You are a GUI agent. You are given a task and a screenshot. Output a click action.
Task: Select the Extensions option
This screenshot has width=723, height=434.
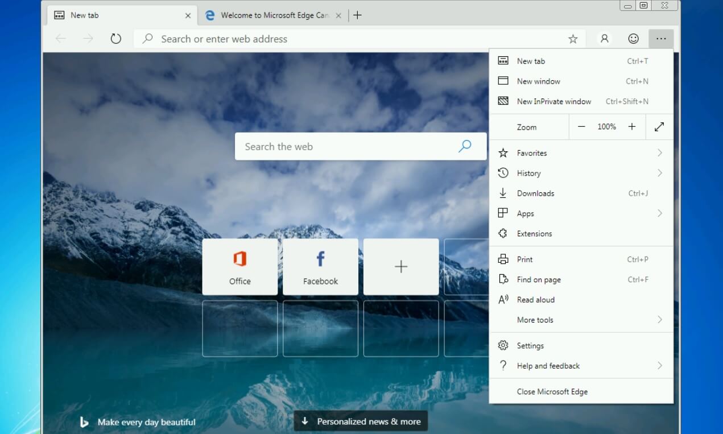click(534, 233)
